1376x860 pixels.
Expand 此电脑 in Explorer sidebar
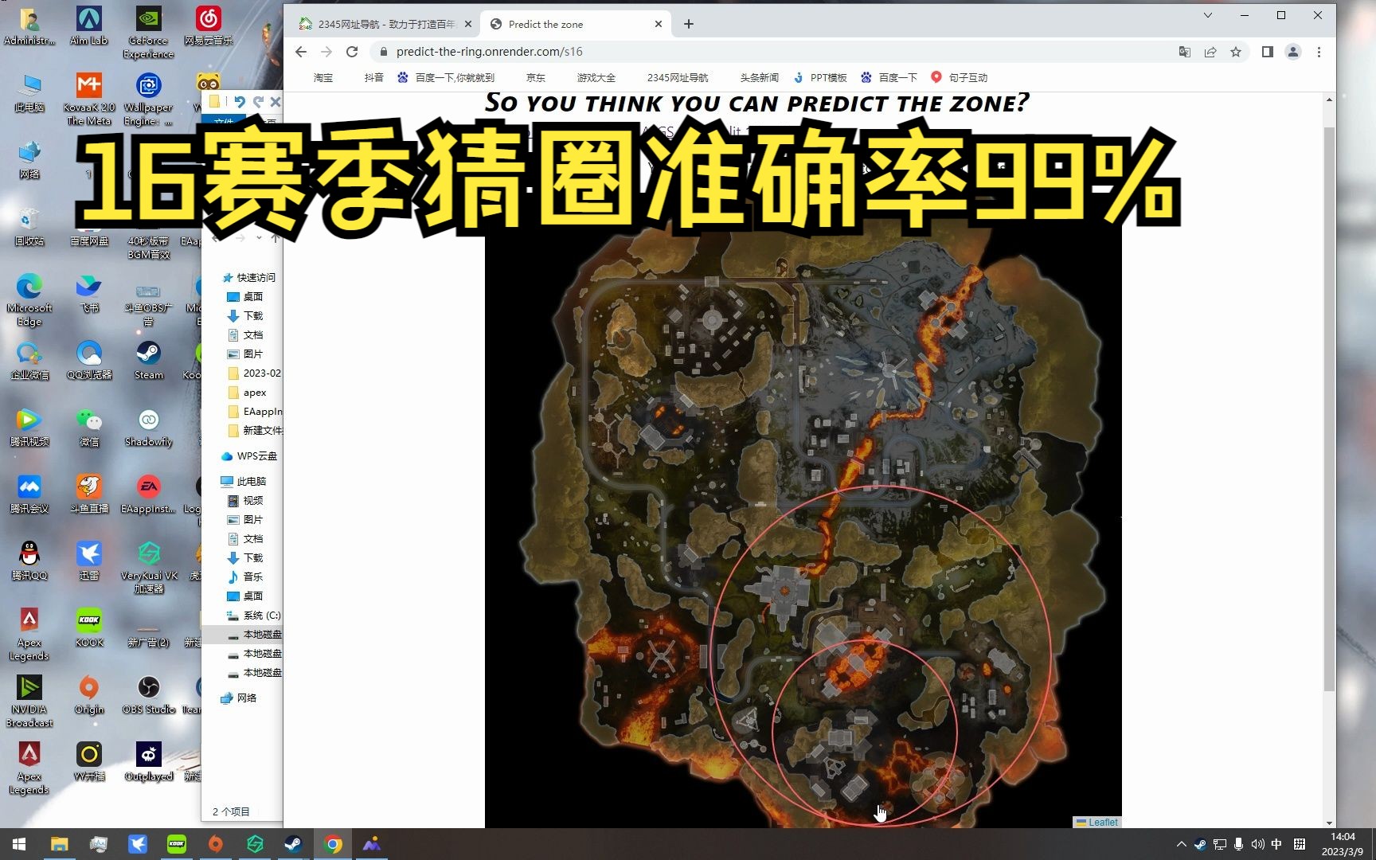pyautogui.click(x=244, y=481)
